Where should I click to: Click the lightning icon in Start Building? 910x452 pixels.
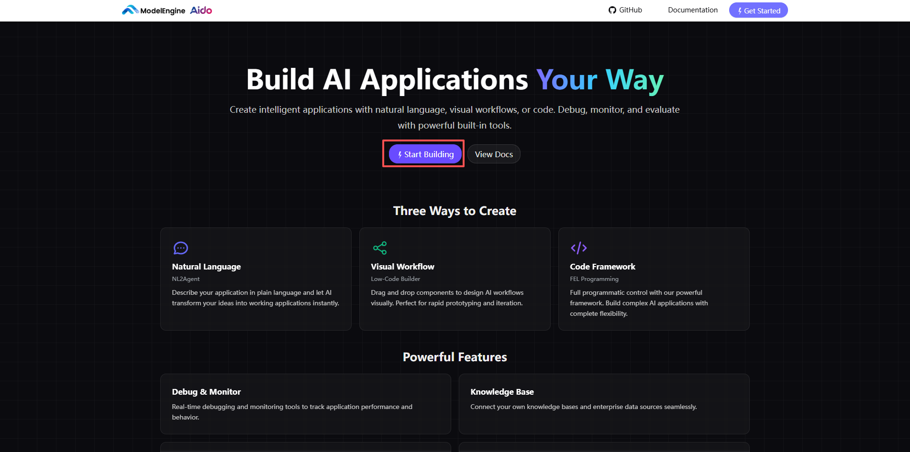400,154
